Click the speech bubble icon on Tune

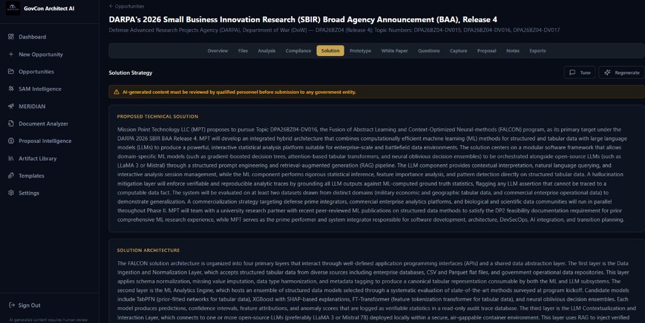click(572, 72)
